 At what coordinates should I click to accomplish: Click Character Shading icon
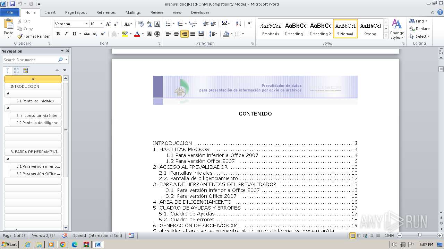tap(149, 34)
